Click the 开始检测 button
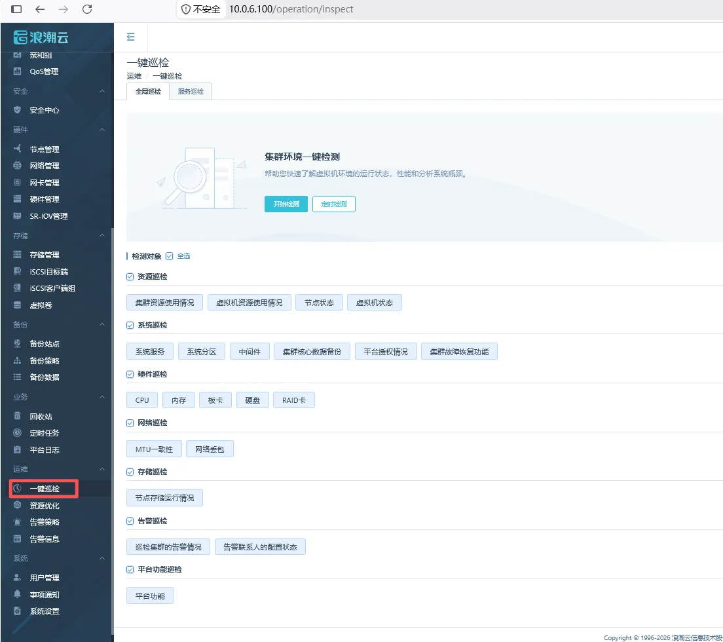The width and height of the screenshot is (723, 642). pos(286,204)
